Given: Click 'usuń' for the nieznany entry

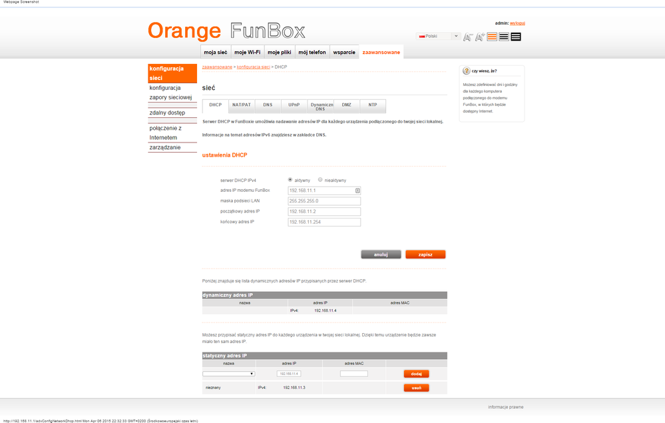Looking at the screenshot, I should coord(417,388).
